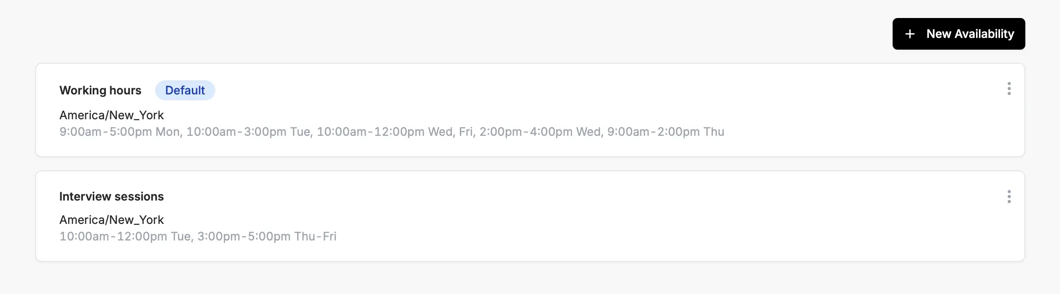Click the New Availability button
1060x294 pixels.
point(958,34)
